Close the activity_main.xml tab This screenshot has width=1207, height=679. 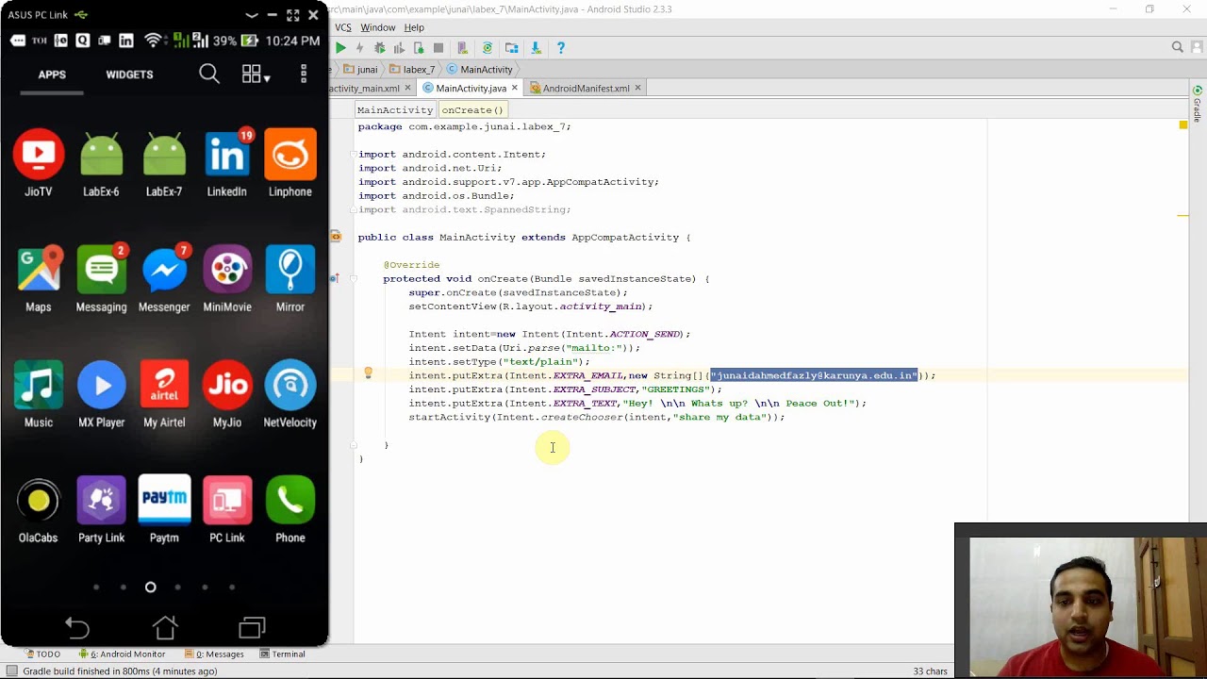407,88
